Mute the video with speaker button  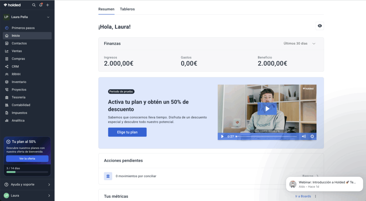(x=304, y=136)
